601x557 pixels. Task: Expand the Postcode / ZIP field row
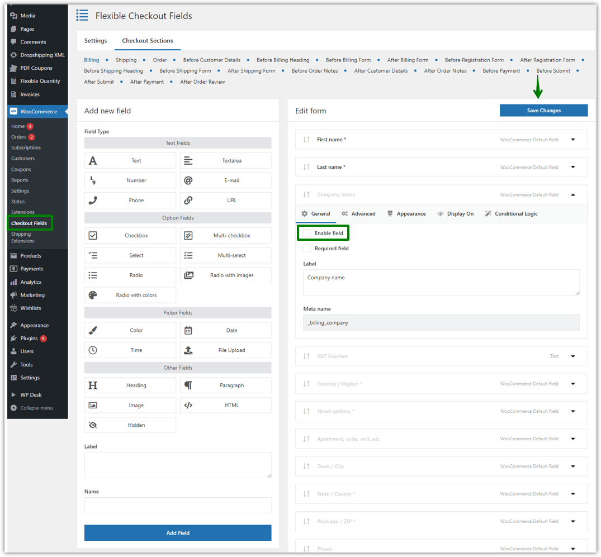[x=573, y=521]
